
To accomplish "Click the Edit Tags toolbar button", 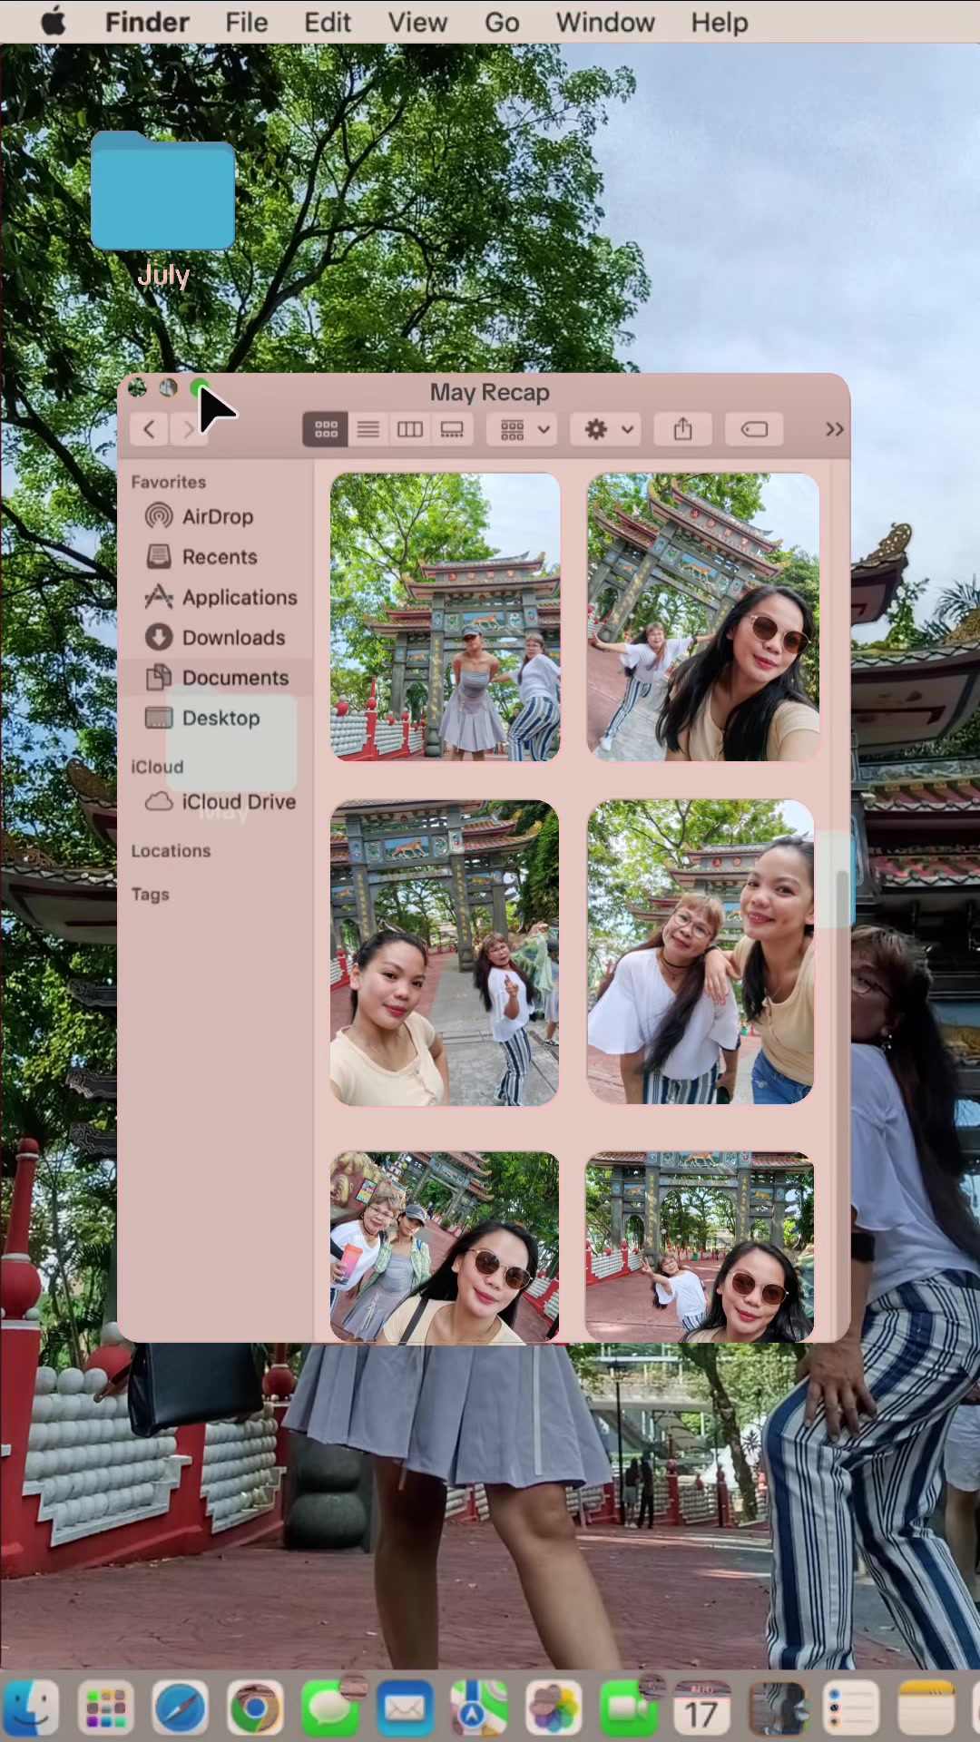I will point(754,429).
